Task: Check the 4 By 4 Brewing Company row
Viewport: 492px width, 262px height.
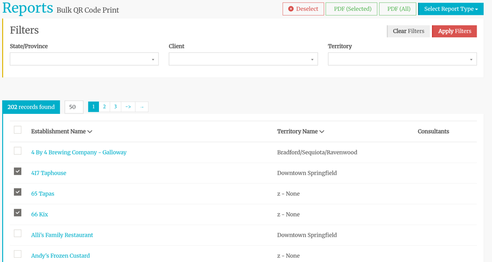Action: (x=18, y=151)
